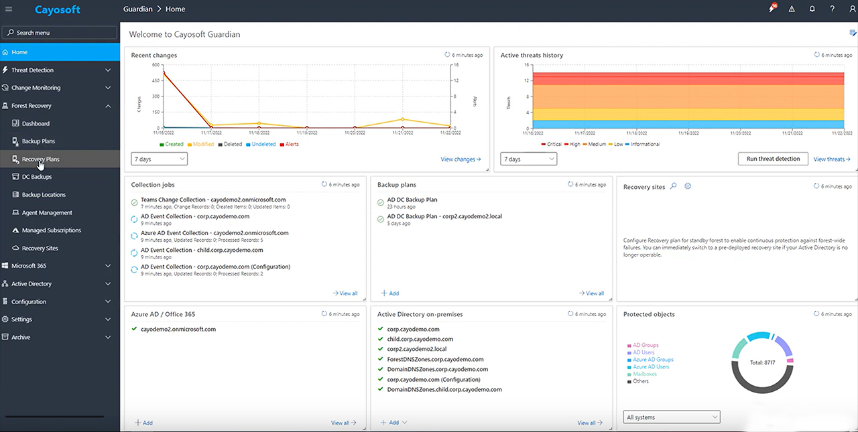Open the All systems dropdown
Image resolution: width=858 pixels, height=432 pixels.
pos(672,417)
